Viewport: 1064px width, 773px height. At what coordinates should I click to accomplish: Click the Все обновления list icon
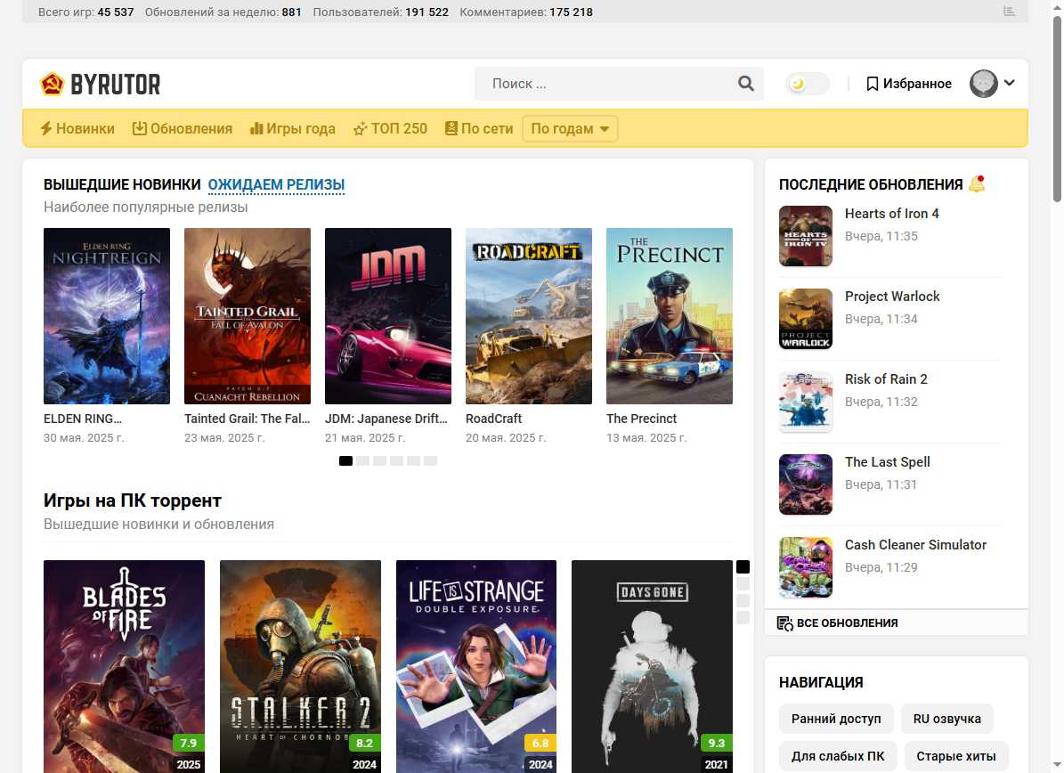(x=784, y=623)
